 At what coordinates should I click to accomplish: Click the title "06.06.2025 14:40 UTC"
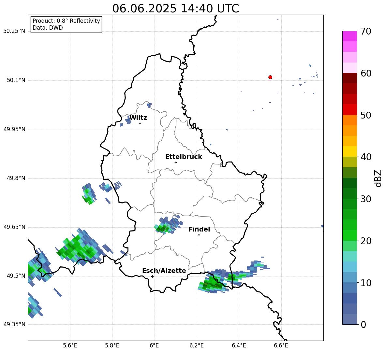click(175, 8)
